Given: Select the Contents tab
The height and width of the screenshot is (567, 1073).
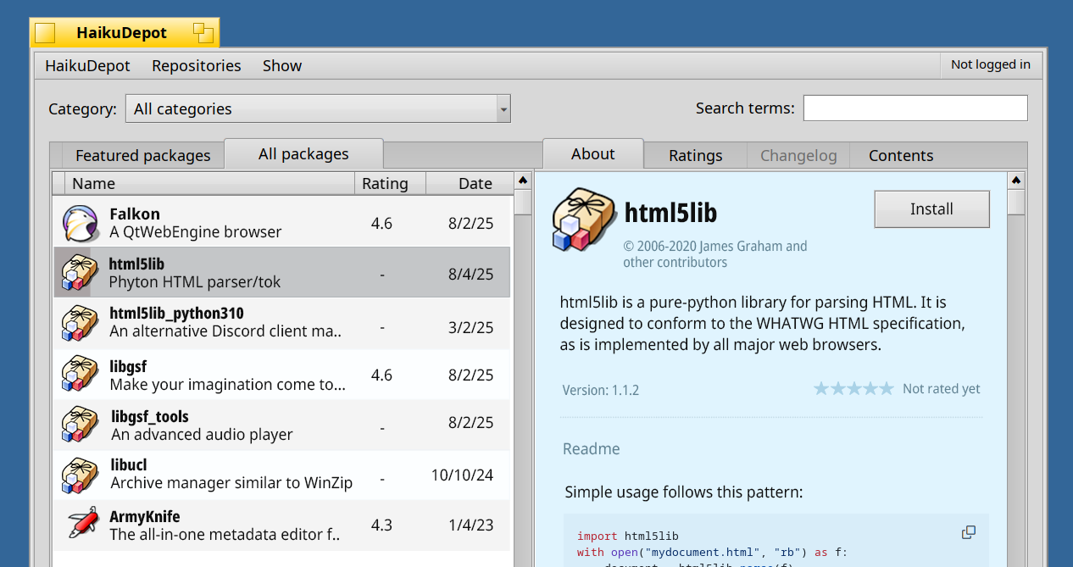Looking at the screenshot, I should (x=901, y=156).
